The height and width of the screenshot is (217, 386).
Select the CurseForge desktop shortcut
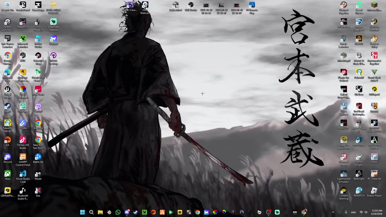(38, 7)
